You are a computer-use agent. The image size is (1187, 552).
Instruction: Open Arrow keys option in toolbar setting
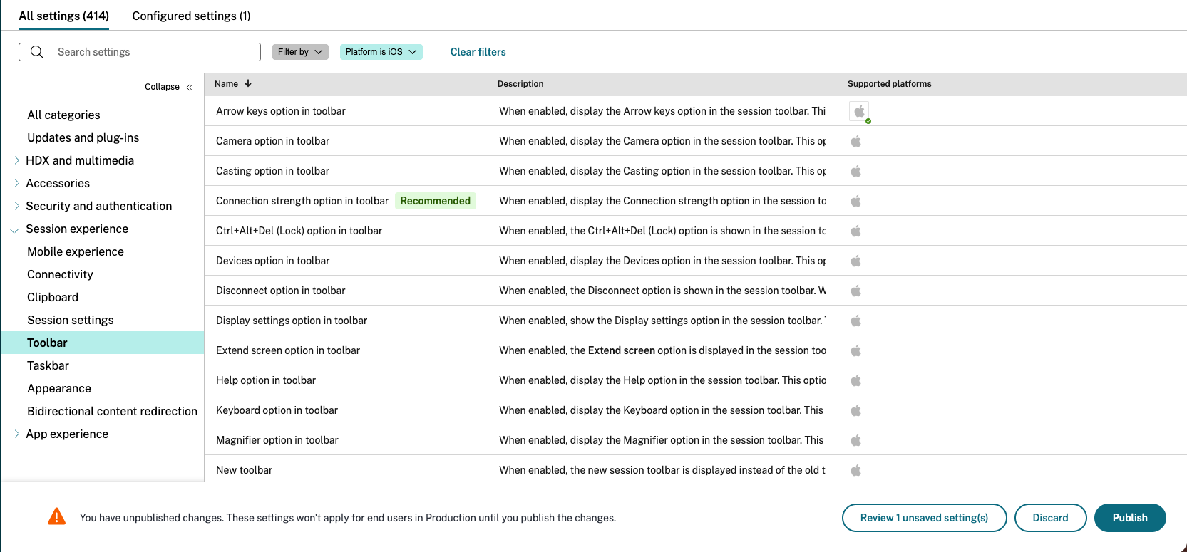[281, 111]
